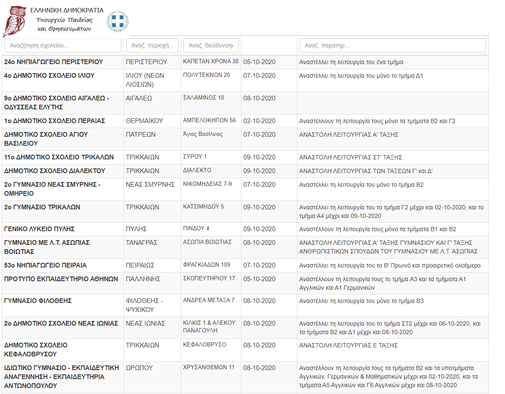Select 9ο ΔΗΜΟΤΙΚΟ ΣΧΟΛΕΙΟ ΑΙΓΑΛΕΩ school name
Image resolution: width=505 pixels, height=394 pixels.
pyautogui.click(x=57, y=103)
